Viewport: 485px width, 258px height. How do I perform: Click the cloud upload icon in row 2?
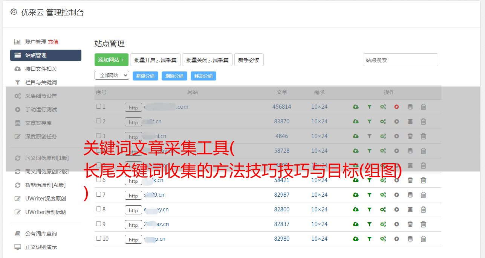(x=356, y=121)
